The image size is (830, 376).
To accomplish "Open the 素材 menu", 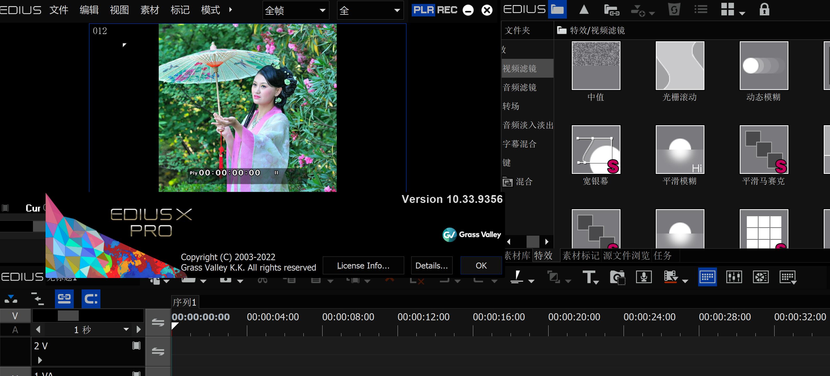I will (150, 10).
